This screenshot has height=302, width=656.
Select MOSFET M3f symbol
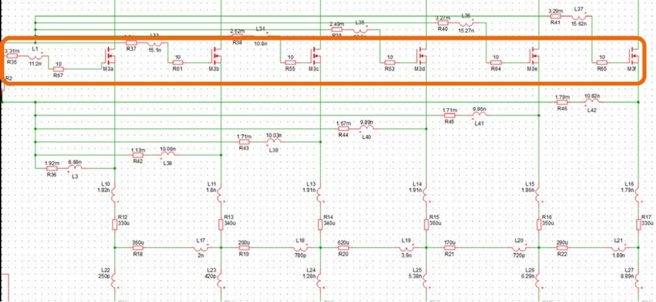(633, 56)
